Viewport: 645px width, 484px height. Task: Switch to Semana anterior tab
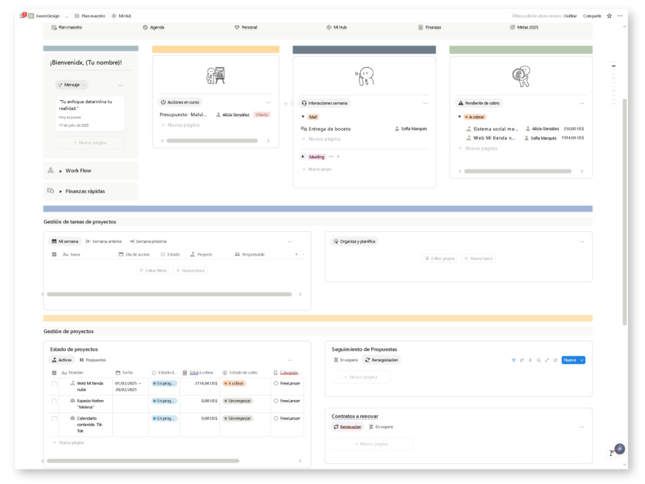coord(104,241)
